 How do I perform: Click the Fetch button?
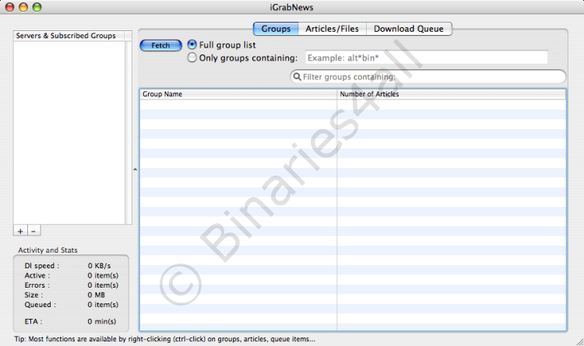pyautogui.click(x=160, y=45)
